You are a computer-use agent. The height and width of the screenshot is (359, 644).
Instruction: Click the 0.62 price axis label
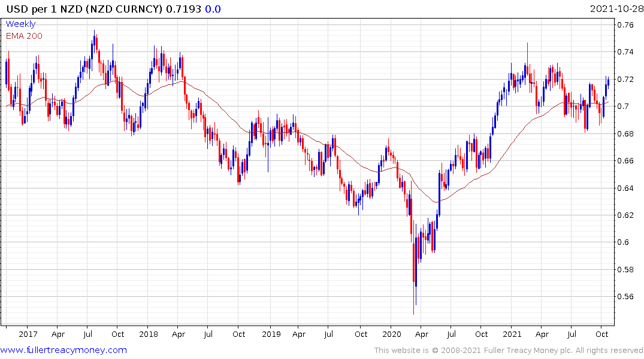[x=625, y=215]
